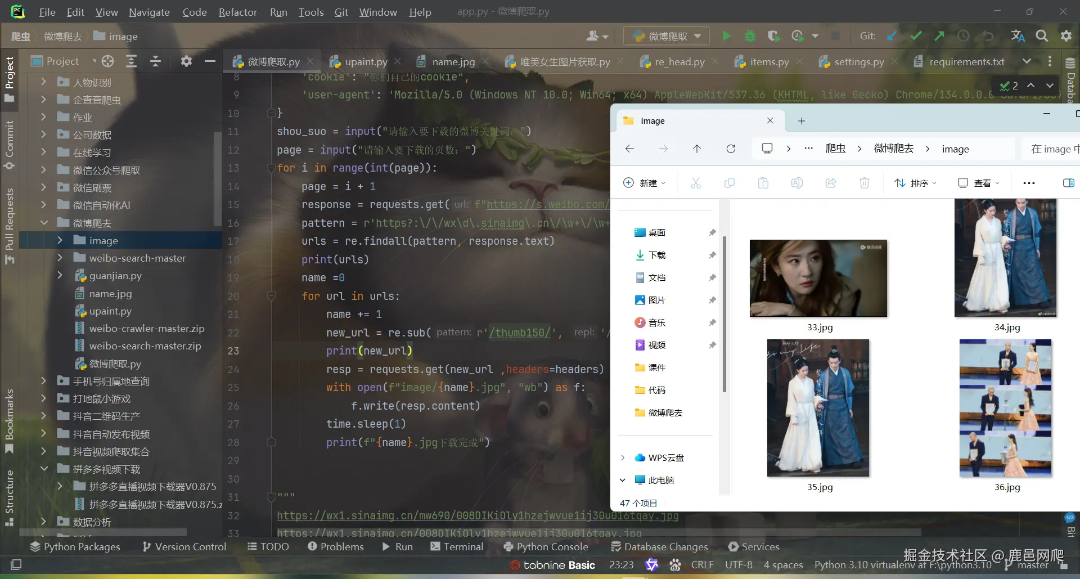Toggle the Commit tool window
1080x579 pixels.
tap(10, 145)
